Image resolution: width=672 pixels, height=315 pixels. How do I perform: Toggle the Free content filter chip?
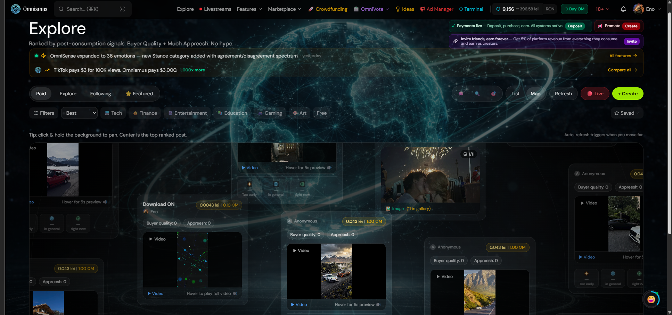pos(321,113)
